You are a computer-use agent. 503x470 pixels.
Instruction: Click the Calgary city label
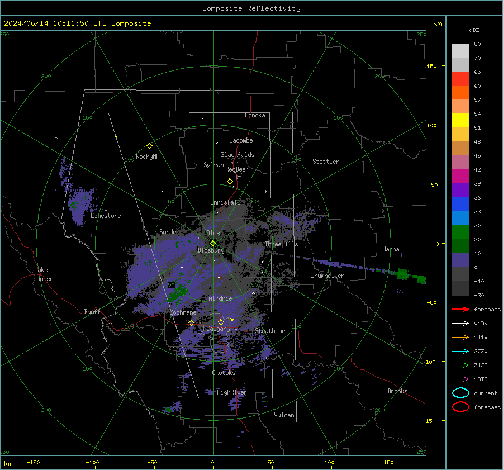click(x=218, y=329)
